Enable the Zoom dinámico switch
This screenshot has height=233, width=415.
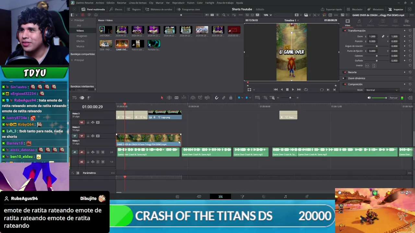[345, 78]
